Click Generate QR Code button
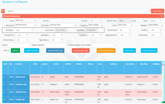Screen dimensions: 165x104 point(81,50)
